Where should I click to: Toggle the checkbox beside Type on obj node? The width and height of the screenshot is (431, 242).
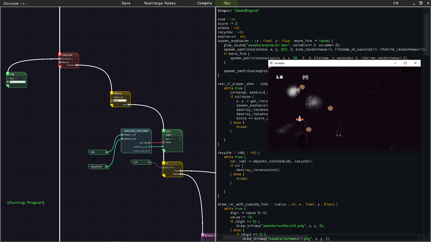coord(24,78)
